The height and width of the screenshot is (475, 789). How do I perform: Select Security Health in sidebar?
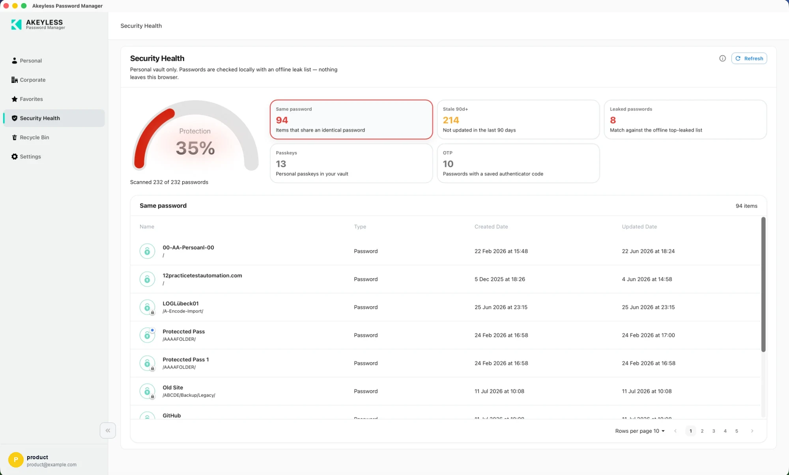click(x=54, y=118)
